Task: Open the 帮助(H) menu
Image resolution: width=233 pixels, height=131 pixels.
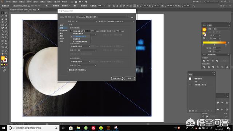Action: coord(64,2)
